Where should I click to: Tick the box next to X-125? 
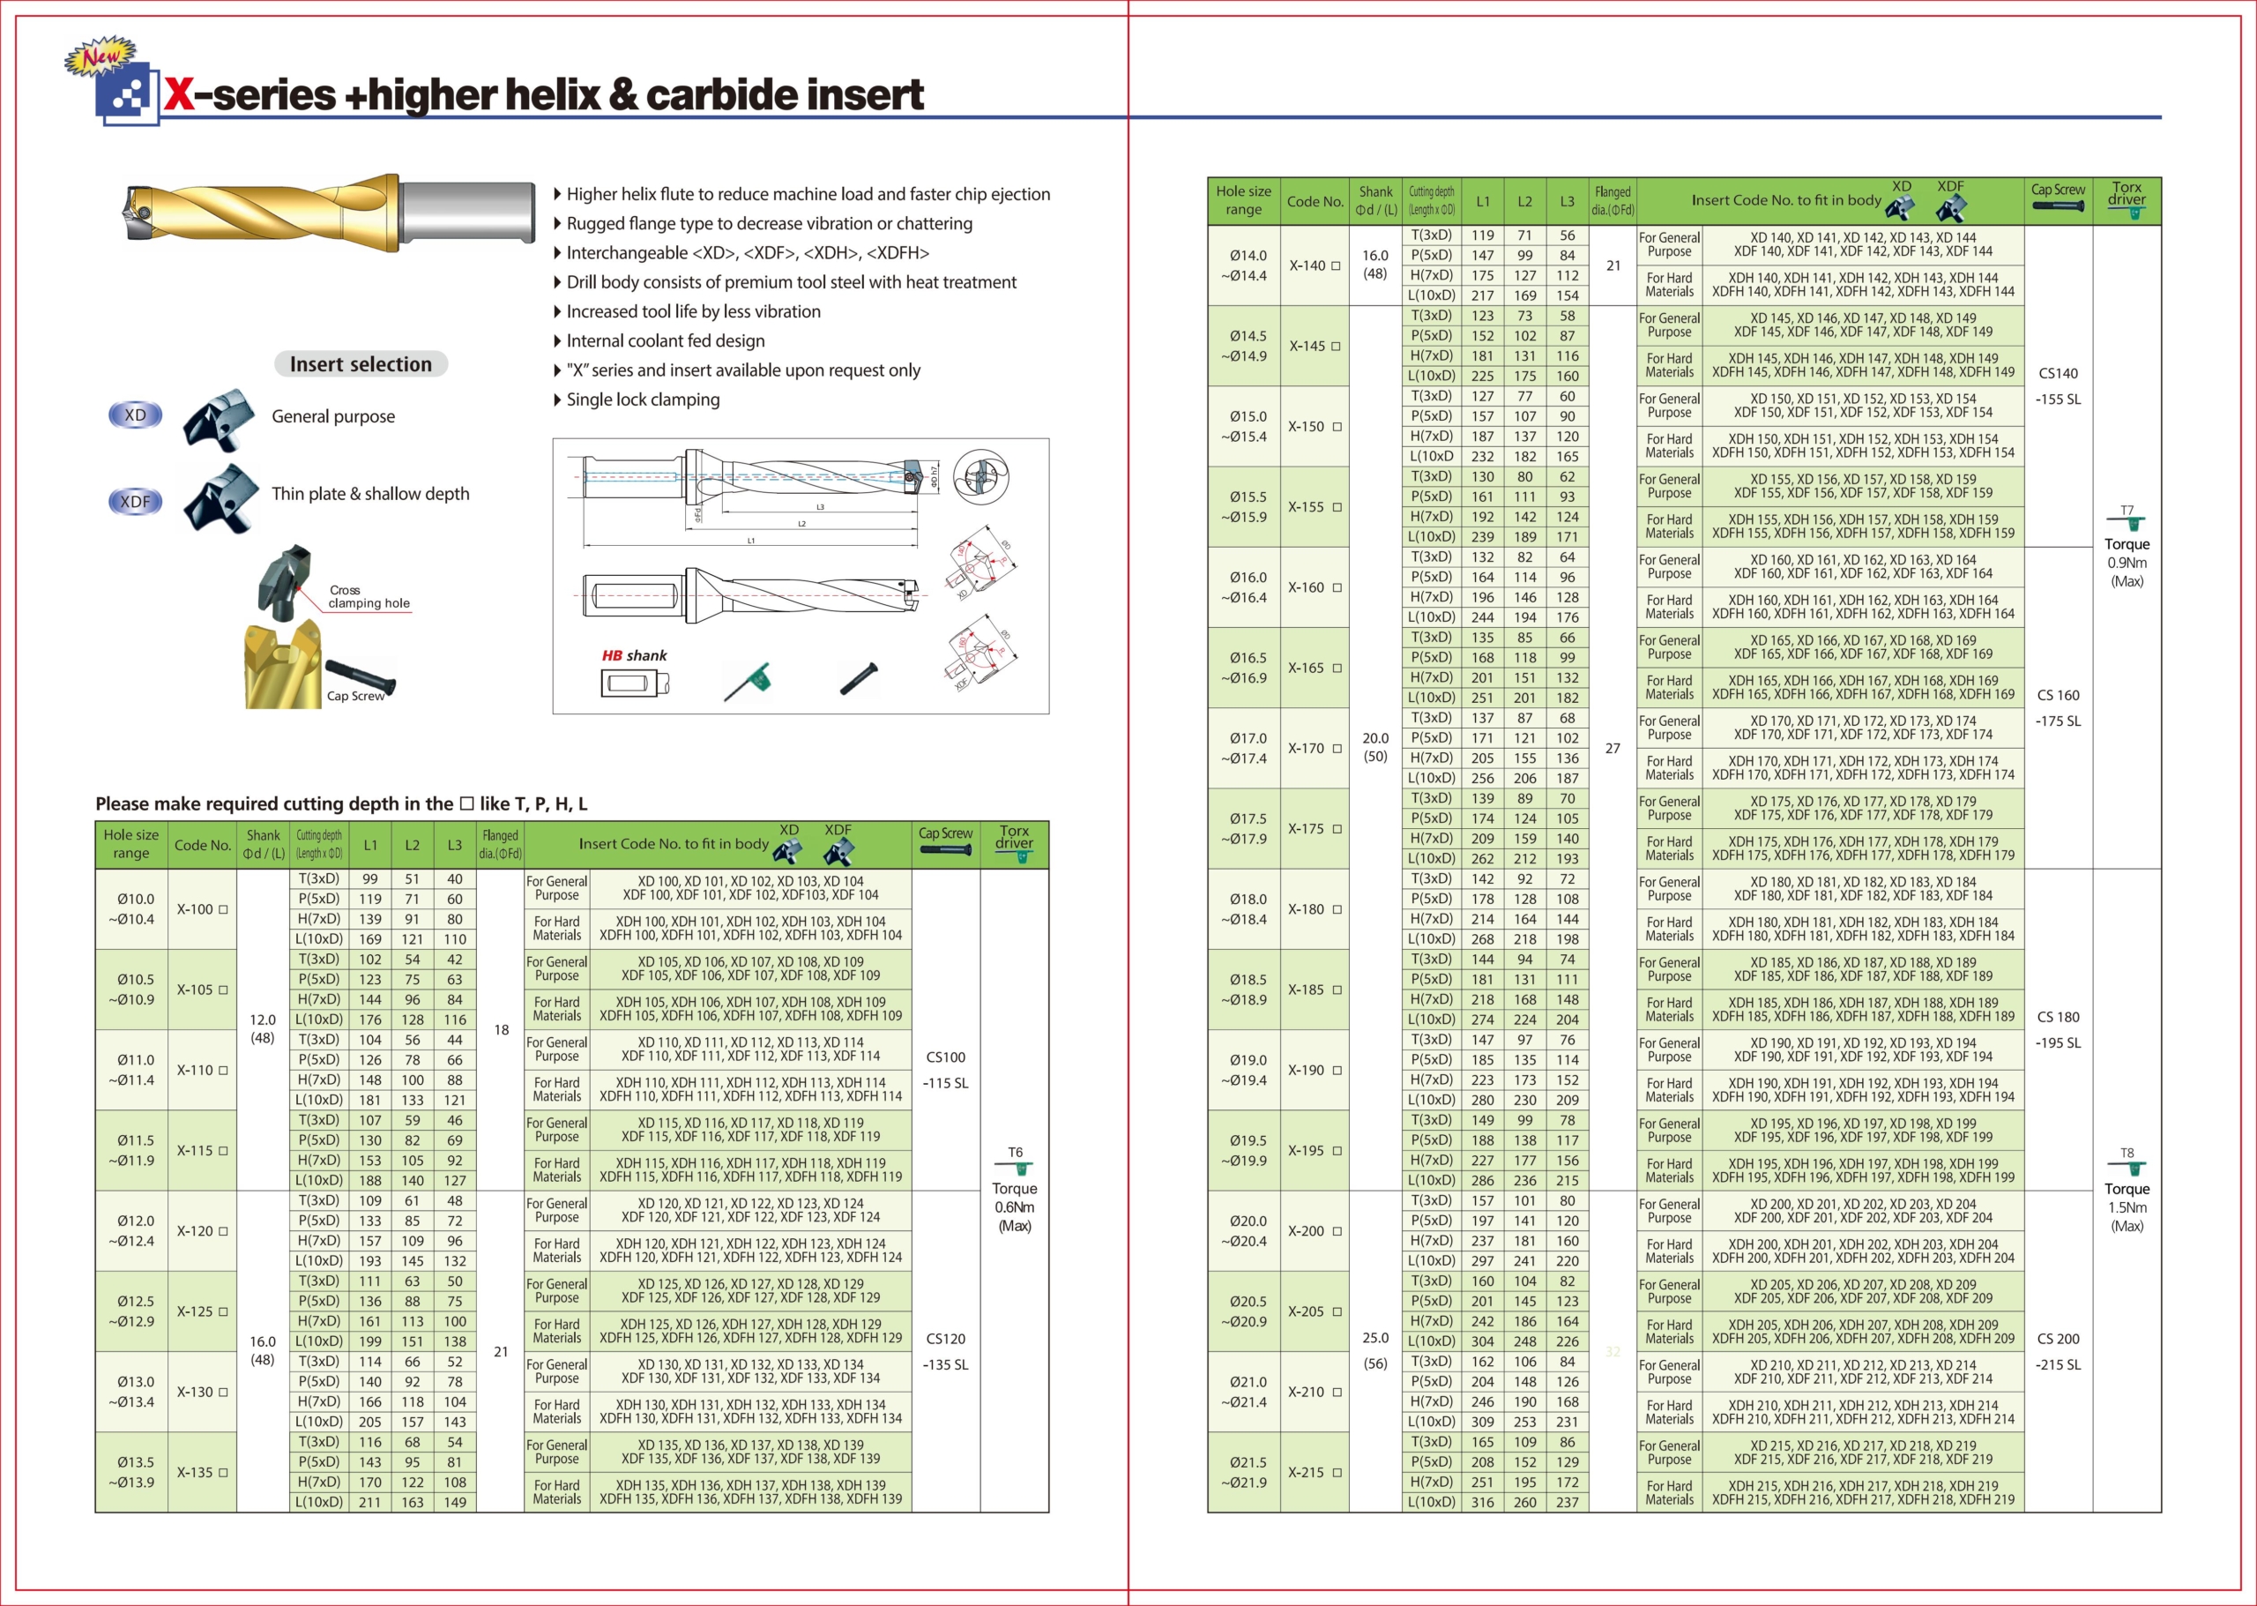pyautogui.click(x=223, y=1311)
